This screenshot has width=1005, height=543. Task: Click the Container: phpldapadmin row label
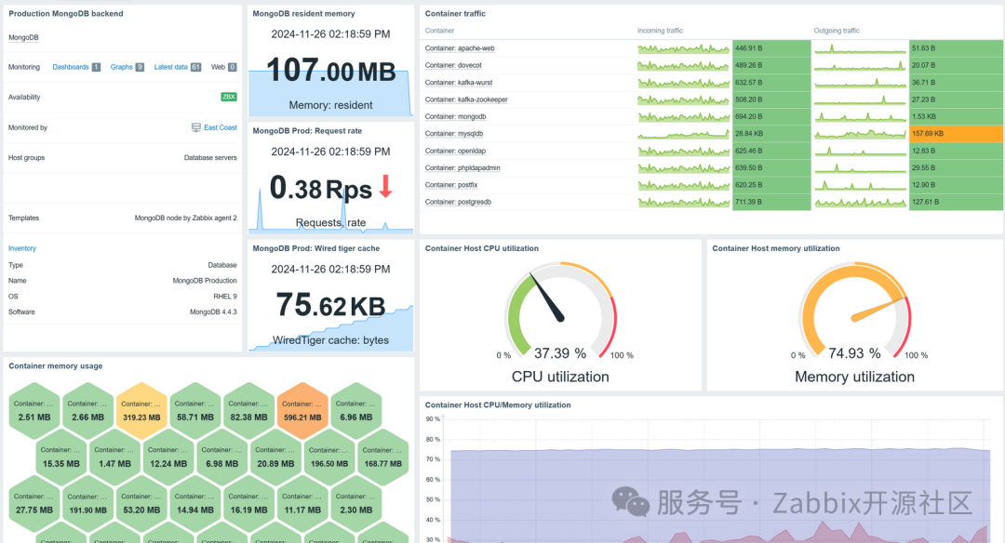(x=462, y=167)
